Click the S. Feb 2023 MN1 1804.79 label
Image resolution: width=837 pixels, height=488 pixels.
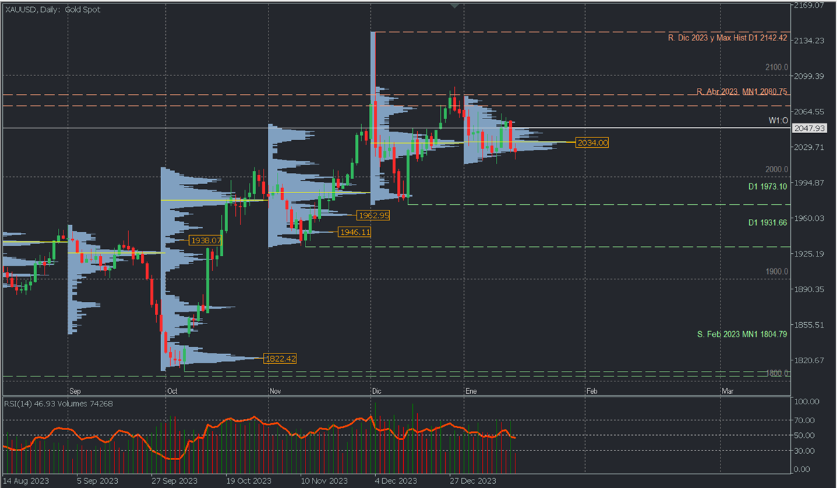pos(742,335)
